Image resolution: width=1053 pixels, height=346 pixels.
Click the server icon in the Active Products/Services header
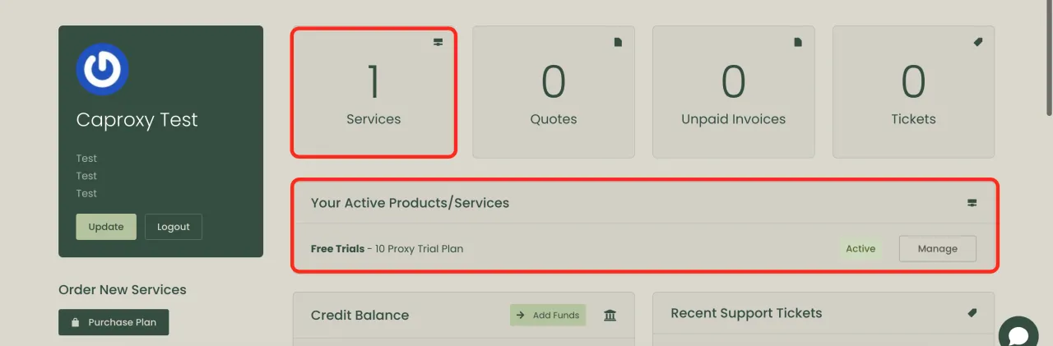click(972, 203)
